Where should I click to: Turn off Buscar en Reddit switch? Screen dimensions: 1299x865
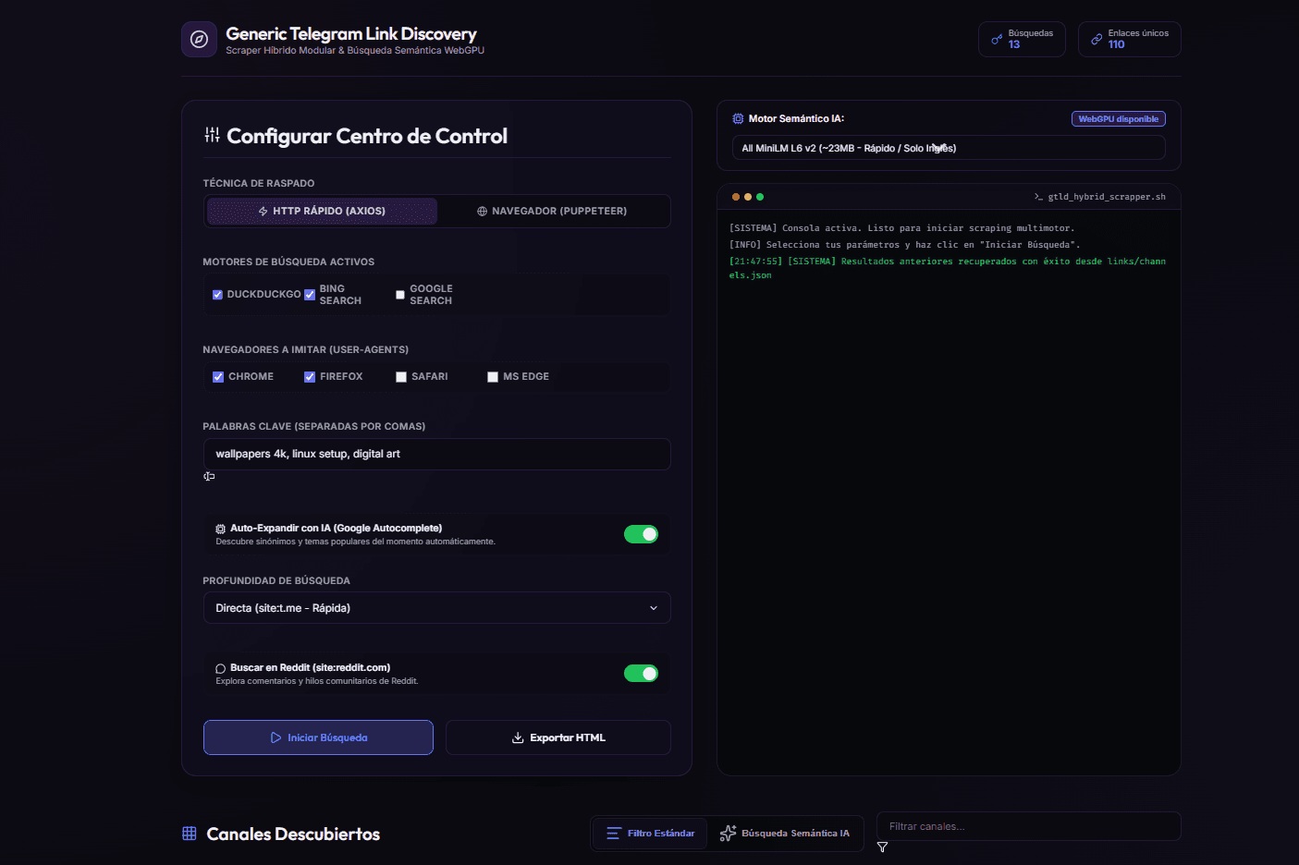pos(641,673)
